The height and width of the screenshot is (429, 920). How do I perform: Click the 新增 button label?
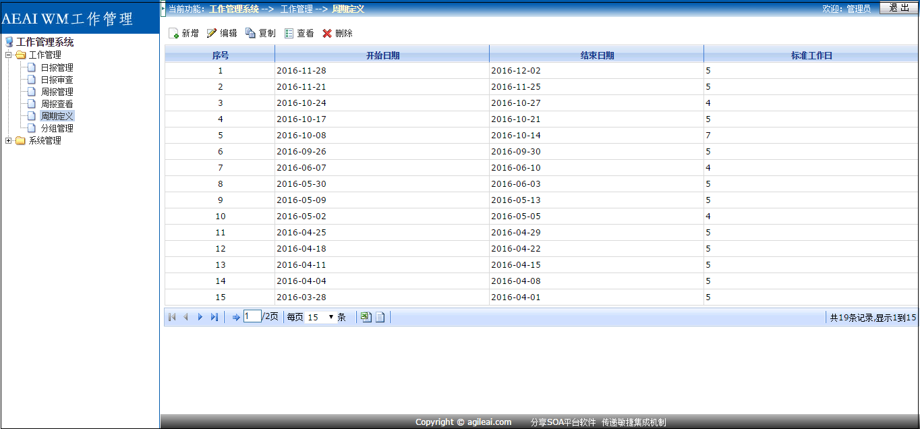coord(190,33)
